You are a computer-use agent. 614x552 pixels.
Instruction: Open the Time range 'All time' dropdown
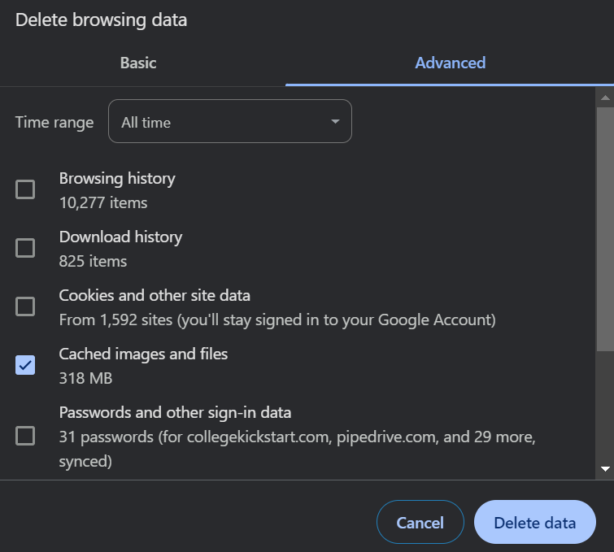230,121
